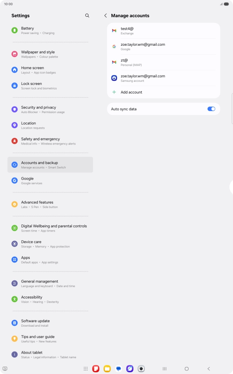Viewport: 233px width, 374px height.
Task: Tap the home navigation button
Action: point(187,369)
